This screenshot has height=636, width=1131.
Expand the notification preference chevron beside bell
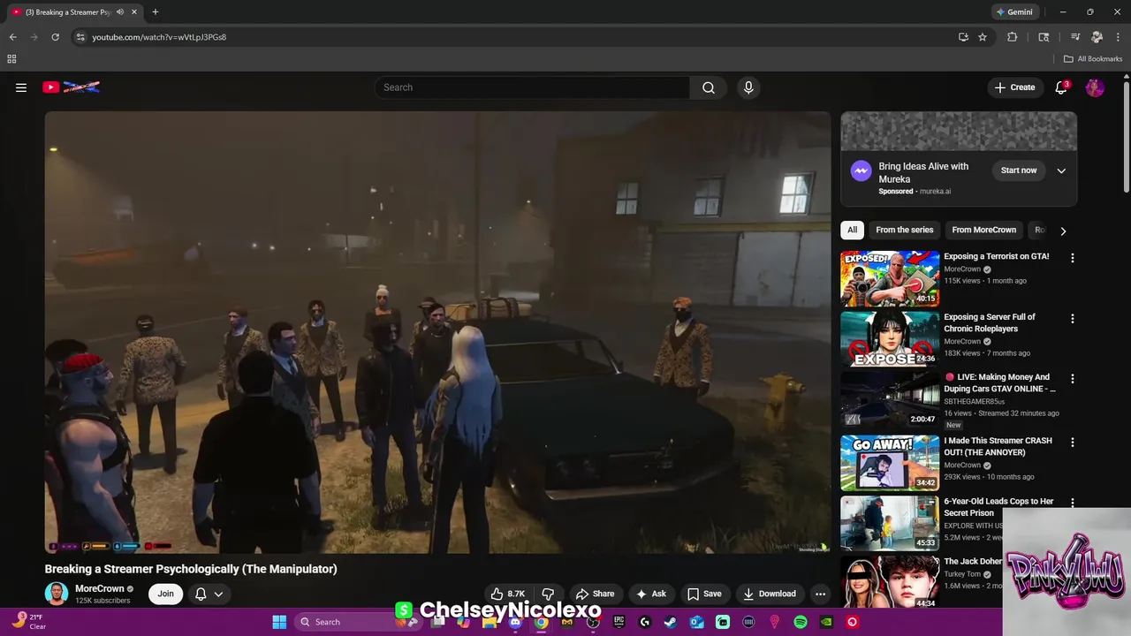pyautogui.click(x=218, y=594)
